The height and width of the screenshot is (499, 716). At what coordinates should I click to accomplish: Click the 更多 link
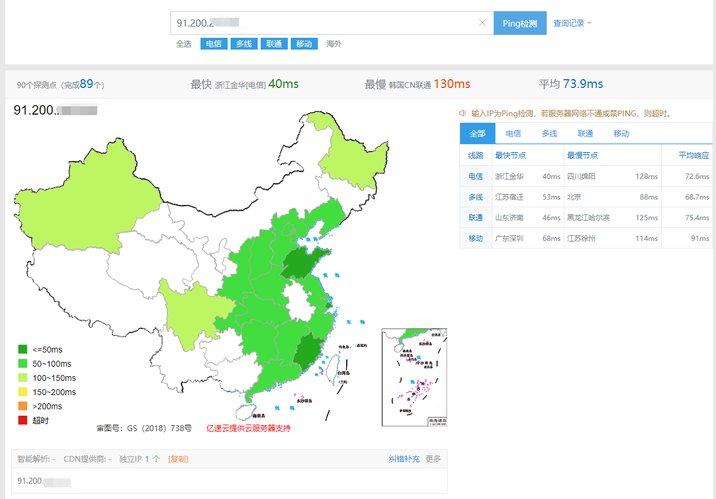433,459
